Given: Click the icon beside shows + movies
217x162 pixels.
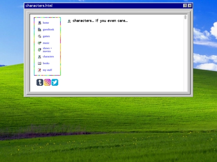Looking at the screenshot, I should 39,50.
